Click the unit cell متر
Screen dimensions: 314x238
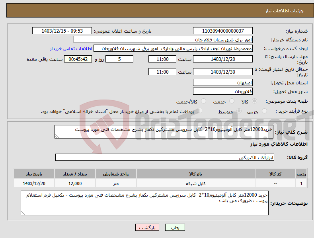tap(116, 183)
